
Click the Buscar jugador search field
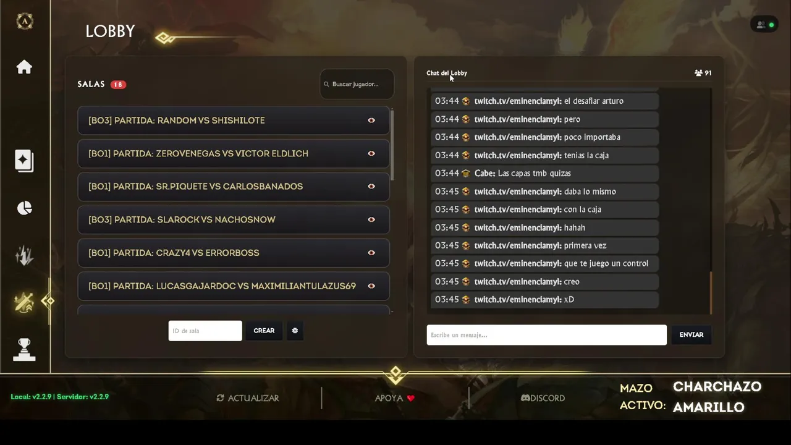pos(357,84)
